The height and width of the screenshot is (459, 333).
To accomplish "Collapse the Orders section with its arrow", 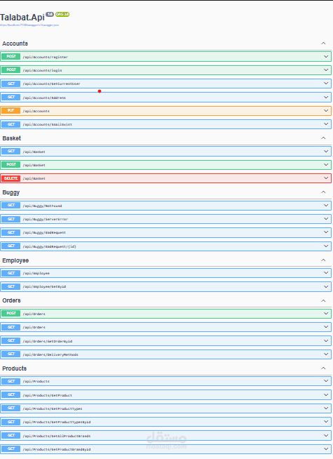I will coord(323,300).
